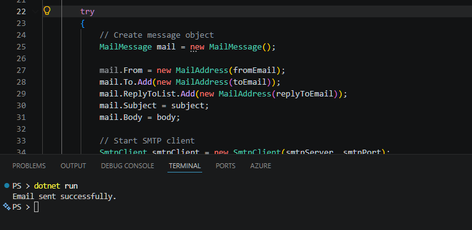
Task: Click line number 29 in the gutter
Action: (21, 94)
